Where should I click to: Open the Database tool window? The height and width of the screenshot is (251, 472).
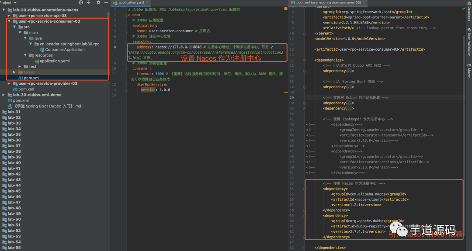point(469,12)
